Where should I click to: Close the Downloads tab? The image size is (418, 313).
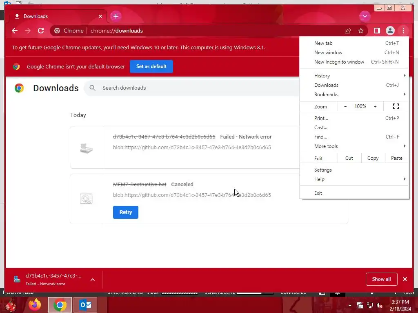pyautogui.click(x=100, y=16)
